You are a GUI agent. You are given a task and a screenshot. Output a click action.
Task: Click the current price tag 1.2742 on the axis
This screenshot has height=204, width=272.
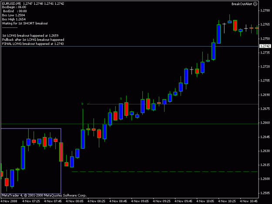pos(265,46)
